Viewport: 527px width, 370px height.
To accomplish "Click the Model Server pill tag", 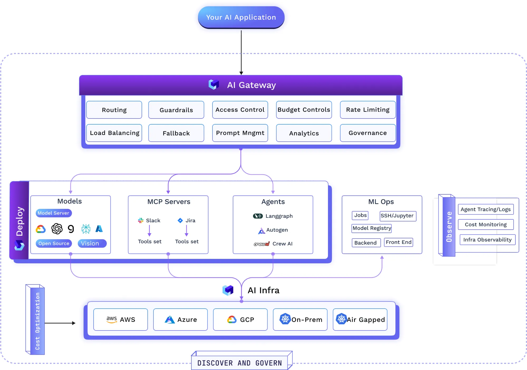I will click(54, 213).
